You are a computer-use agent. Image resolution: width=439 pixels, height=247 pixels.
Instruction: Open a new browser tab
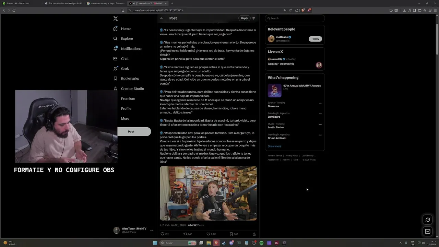(x=172, y=3)
